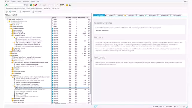Click the Generate shortcut window icon
The image size is (192, 108).
point(63,5)
